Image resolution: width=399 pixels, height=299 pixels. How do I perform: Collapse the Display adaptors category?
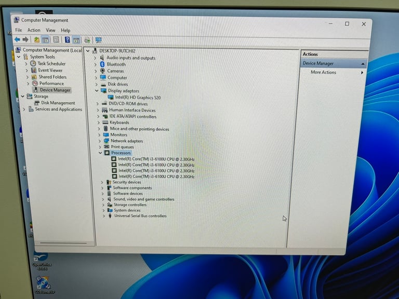[97, 91]
